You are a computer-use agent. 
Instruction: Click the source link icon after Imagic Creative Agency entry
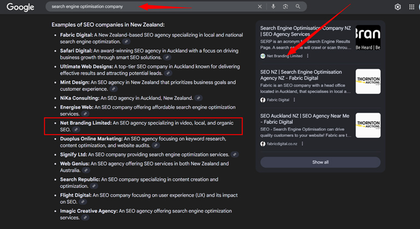coord(85,218)
